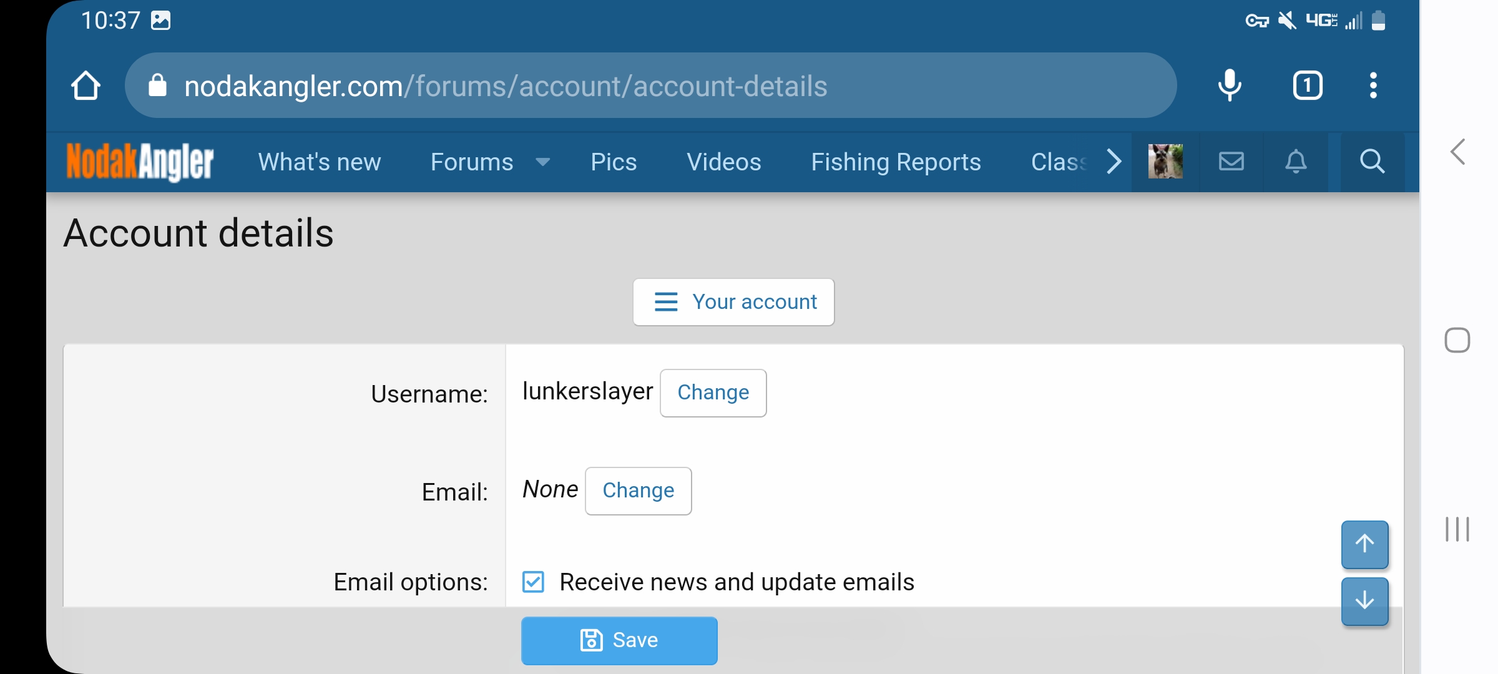The width and height of the screenshot is (1498, 674).
Task: Click the microphone icon in address bar
Action: coord(1230,86)
